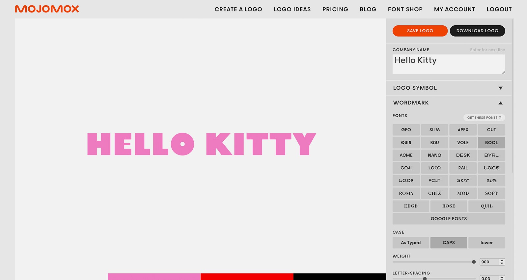Click the side panel scrollbar
Screen dimensions: 527x280
513,96
